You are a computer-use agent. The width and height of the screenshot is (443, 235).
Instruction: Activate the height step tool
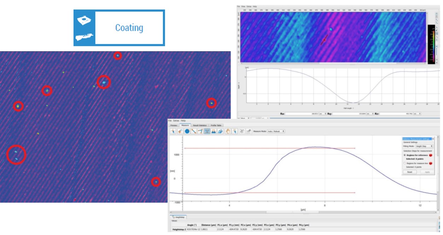point(207,131)
